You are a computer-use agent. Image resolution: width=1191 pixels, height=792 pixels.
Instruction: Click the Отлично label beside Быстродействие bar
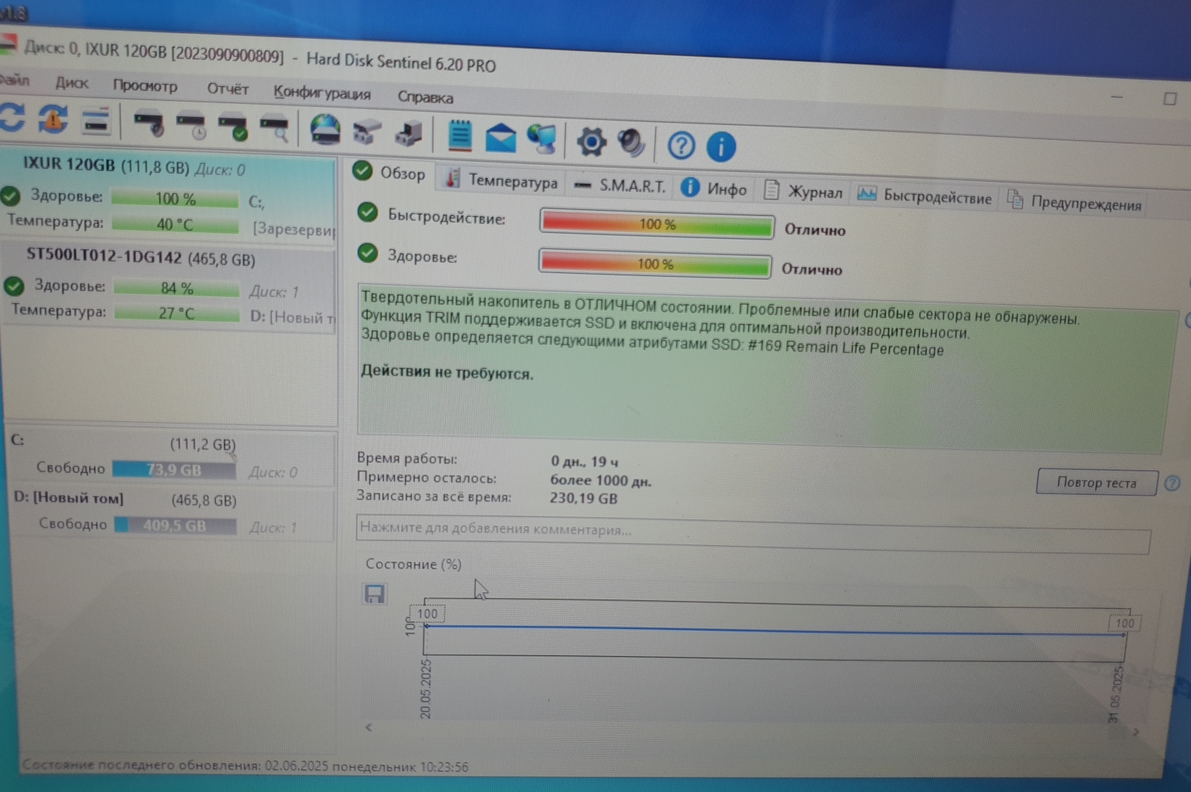814,230
